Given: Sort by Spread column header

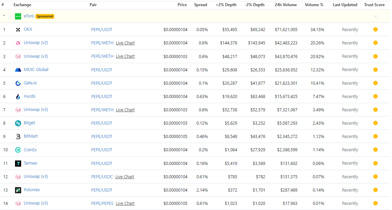Looking at the screenshot, I should click(x=201, y=5).
